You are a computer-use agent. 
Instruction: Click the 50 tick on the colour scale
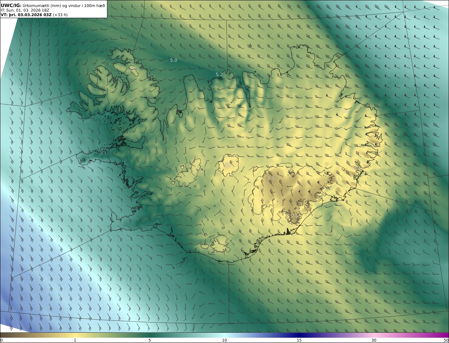[x=446, y=340]
